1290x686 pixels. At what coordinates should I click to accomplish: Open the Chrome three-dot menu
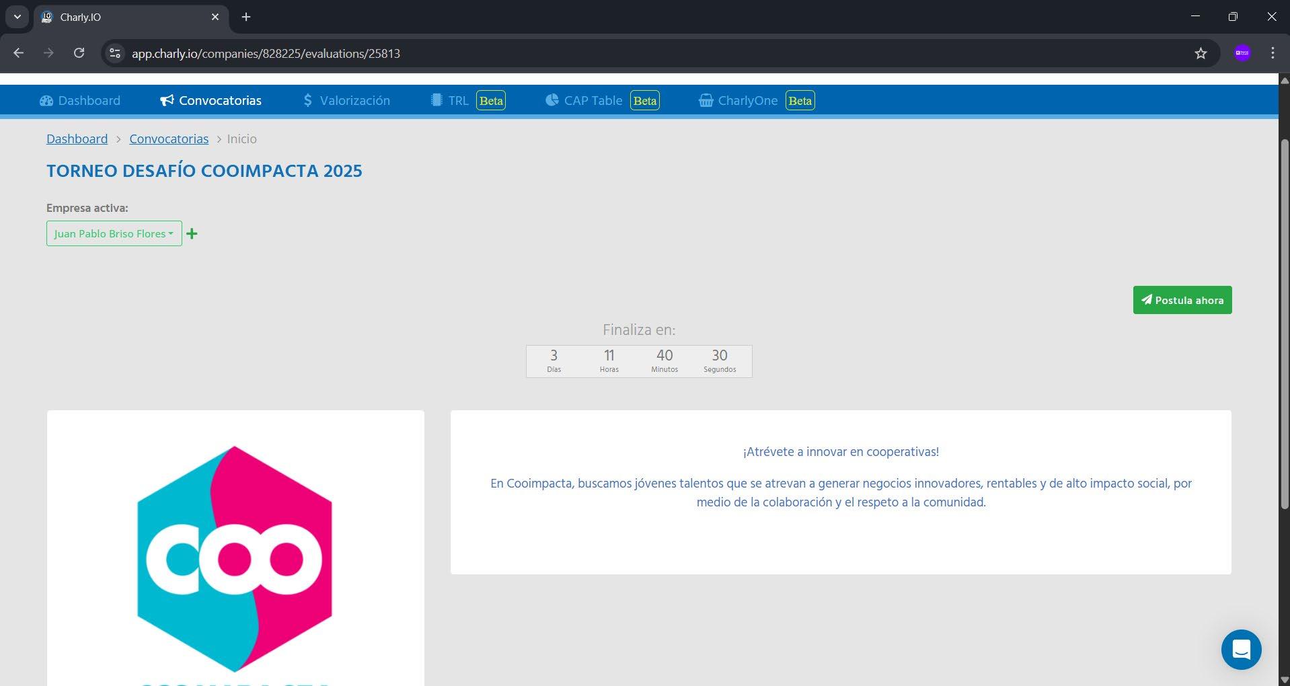pyautogui.click(x=1273, y=53)
